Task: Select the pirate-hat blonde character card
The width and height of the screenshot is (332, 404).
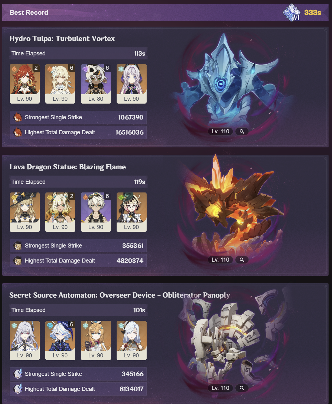Action: click(x=25, y=212)
